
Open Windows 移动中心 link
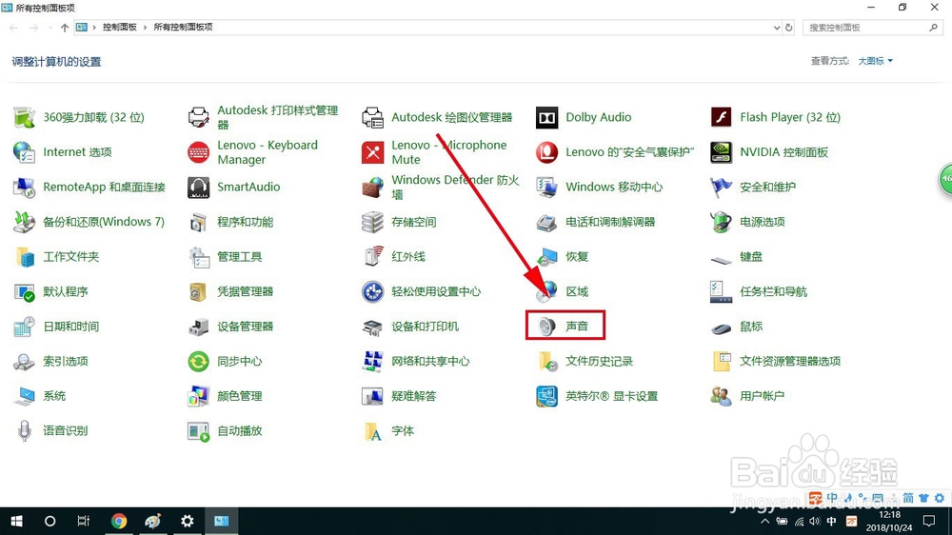coord(614,187)
